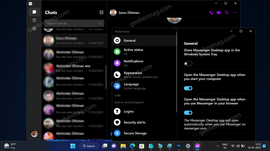Click the taskbar Search box
Viewport: 270px width, 151px height.
(x=89, y=146)
